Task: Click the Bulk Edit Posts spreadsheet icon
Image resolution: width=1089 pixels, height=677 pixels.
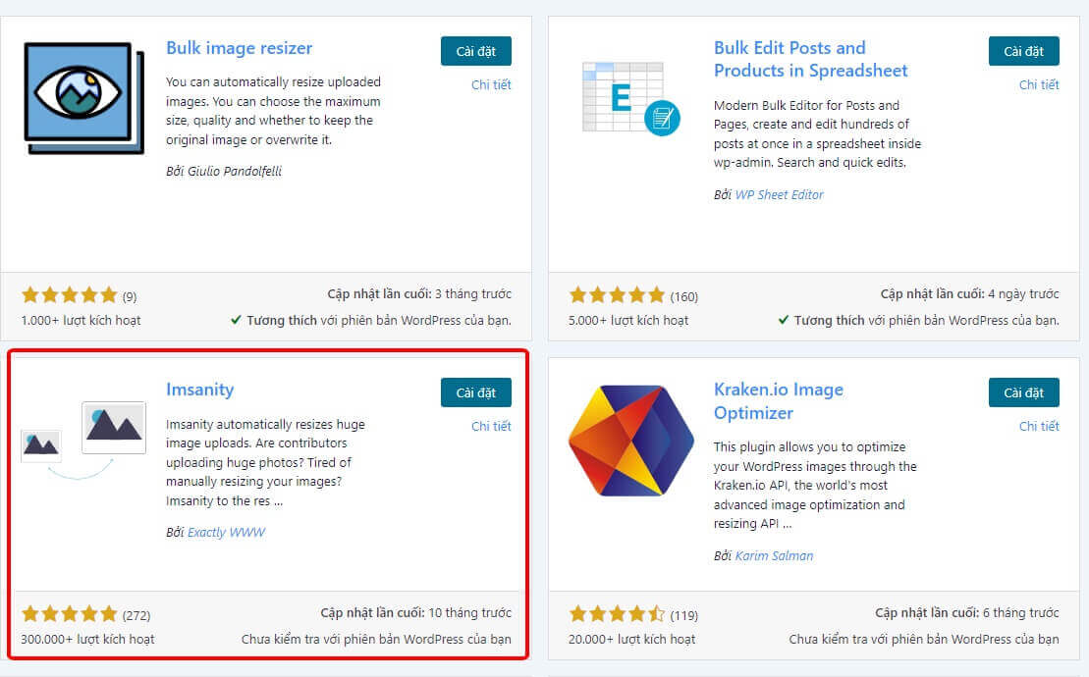Action: point(630,96)
